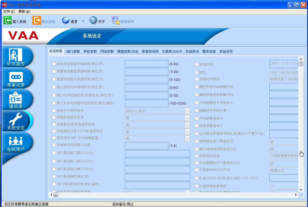Screen dimensions: 308x207
Task: Open the 语言 globe language icon
Action: pyautogui.click(x=66, y=20)
